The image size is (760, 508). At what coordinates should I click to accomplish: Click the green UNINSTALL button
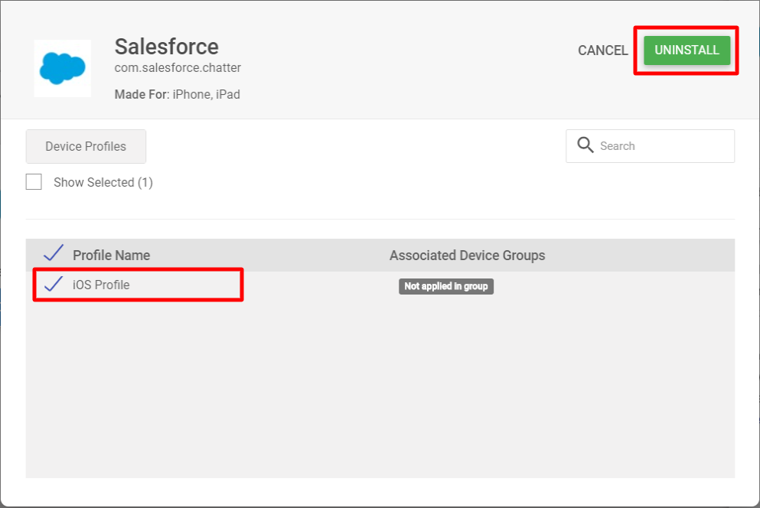coord(687,50)
